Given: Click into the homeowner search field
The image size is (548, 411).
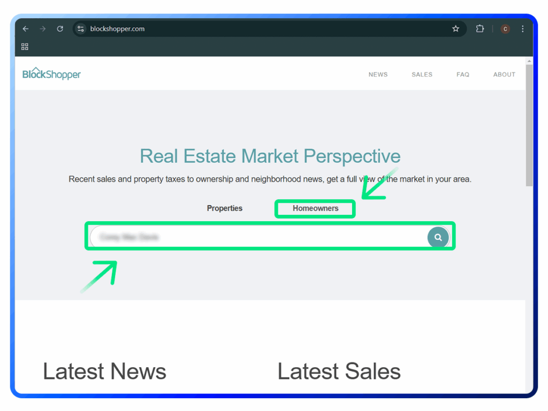Looking at the screenshot, I should click(257, 237).
